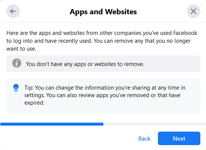Click the phrase "recently used" in description
The height and width of the screenshot is (150, 206).
(x=76, y=41)
